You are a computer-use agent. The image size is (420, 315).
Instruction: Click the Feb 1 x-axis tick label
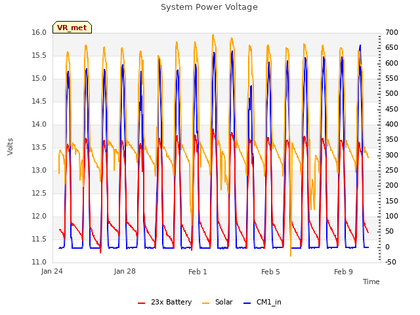198,272
